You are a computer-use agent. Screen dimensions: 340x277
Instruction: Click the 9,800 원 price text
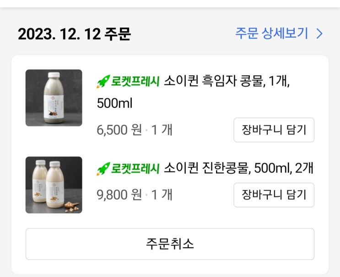pyautogui.click(x=119, y=195)
